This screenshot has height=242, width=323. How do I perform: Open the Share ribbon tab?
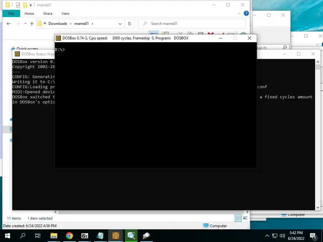point(48,14)
